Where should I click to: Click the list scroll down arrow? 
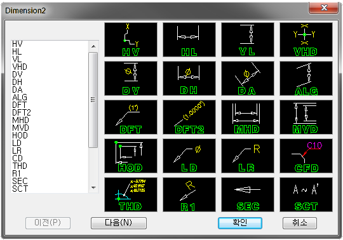93,187
